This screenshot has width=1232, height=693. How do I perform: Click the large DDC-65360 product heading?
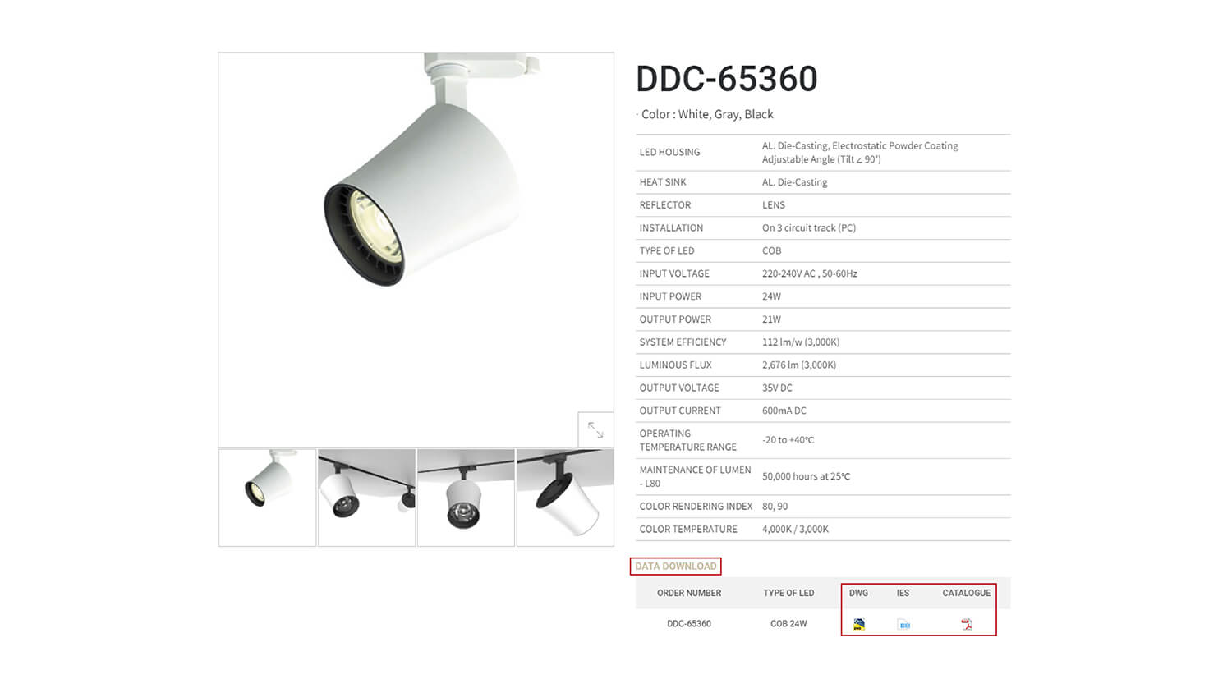[727, 79]
